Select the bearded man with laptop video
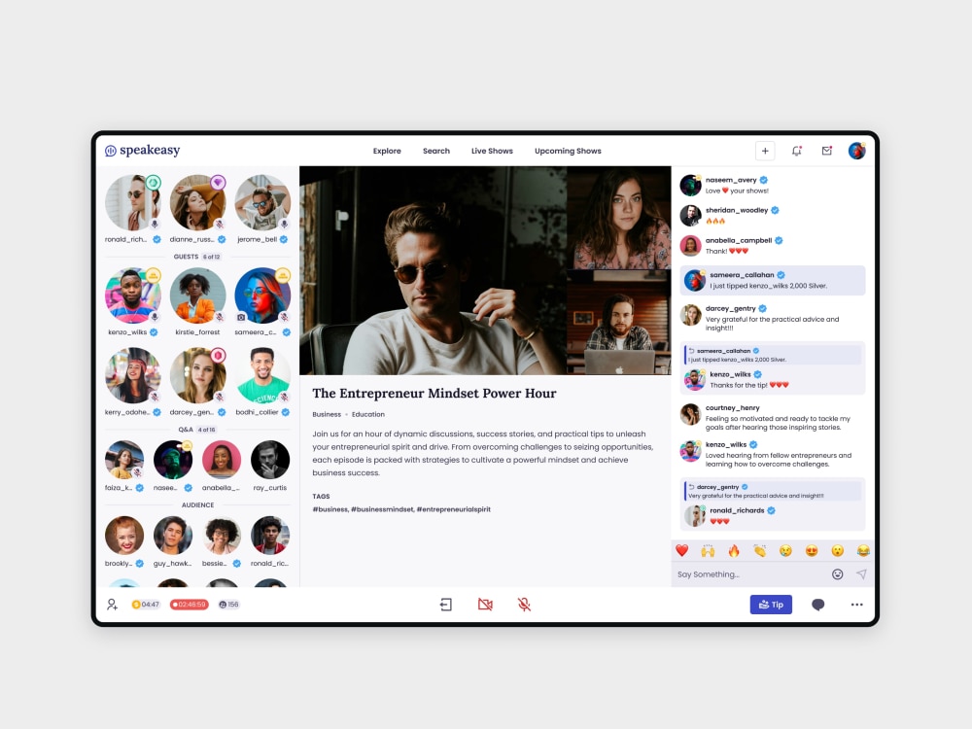 [618, 323]
